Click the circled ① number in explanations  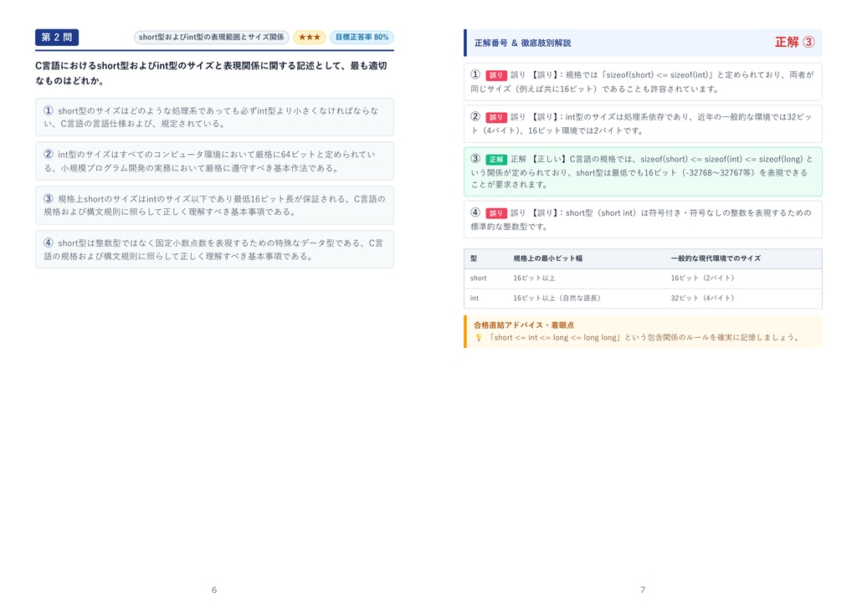(x=475, y=74)
